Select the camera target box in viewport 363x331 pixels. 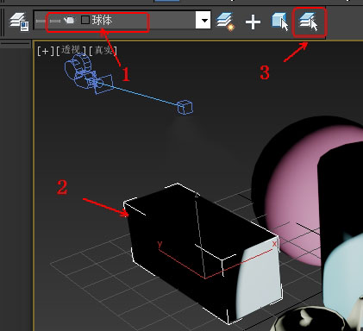click(x=185, y=107)
